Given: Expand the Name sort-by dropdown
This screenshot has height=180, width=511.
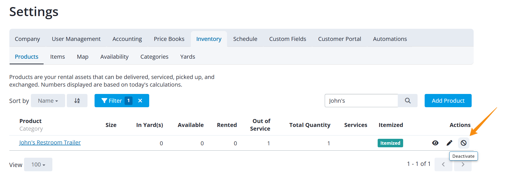Looking at the screenshot, I should 48,101.
